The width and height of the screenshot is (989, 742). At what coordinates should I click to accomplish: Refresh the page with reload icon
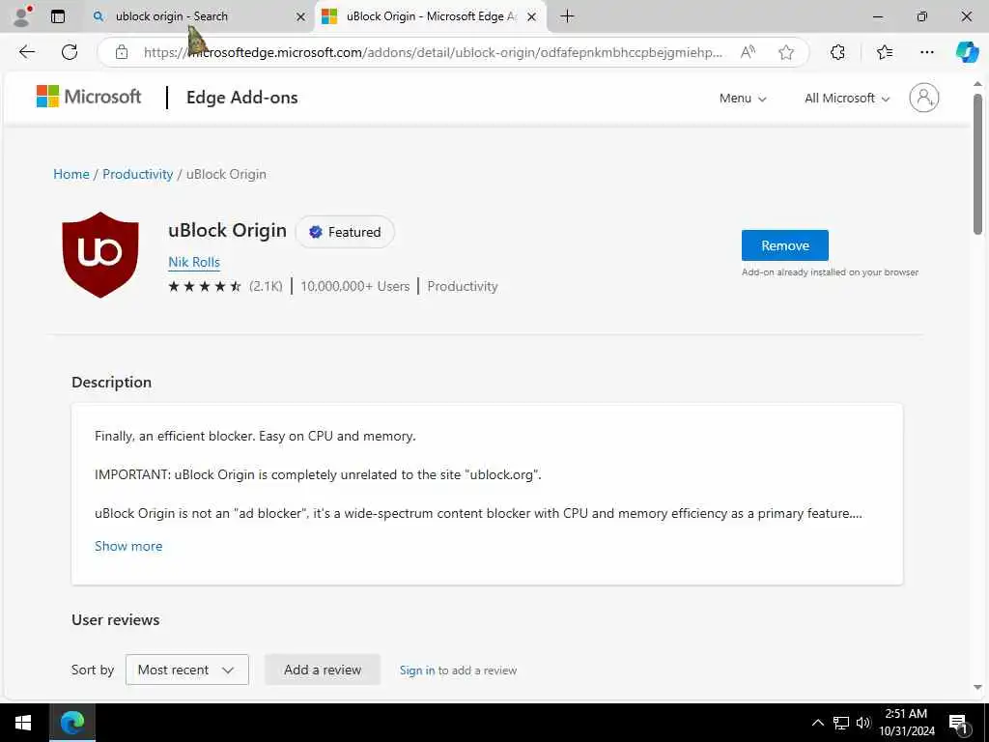pyautogui.click(x=70, y=52)
